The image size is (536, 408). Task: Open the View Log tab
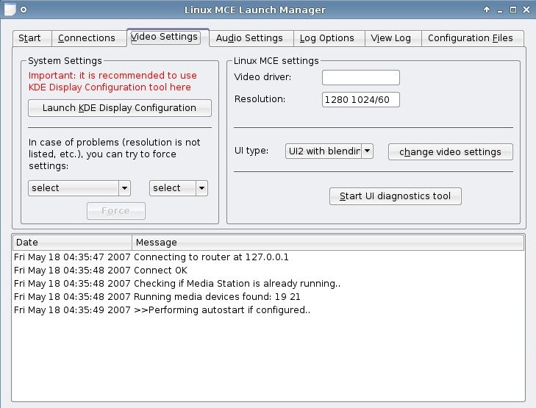(393, 38)
